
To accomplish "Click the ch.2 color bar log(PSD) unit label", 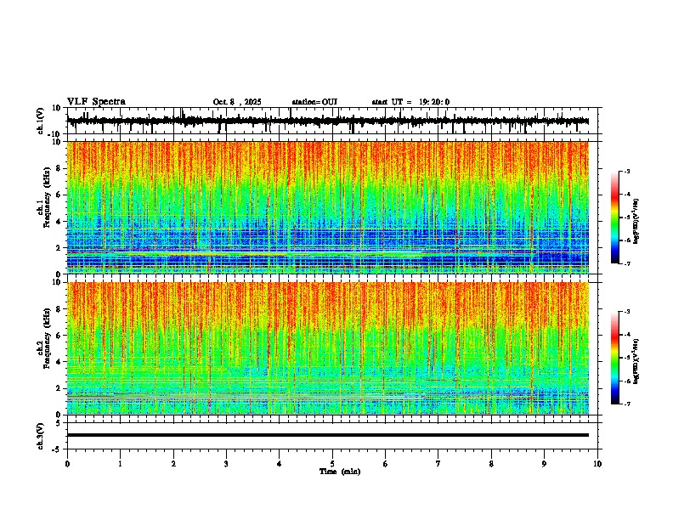I will point(636,362).
